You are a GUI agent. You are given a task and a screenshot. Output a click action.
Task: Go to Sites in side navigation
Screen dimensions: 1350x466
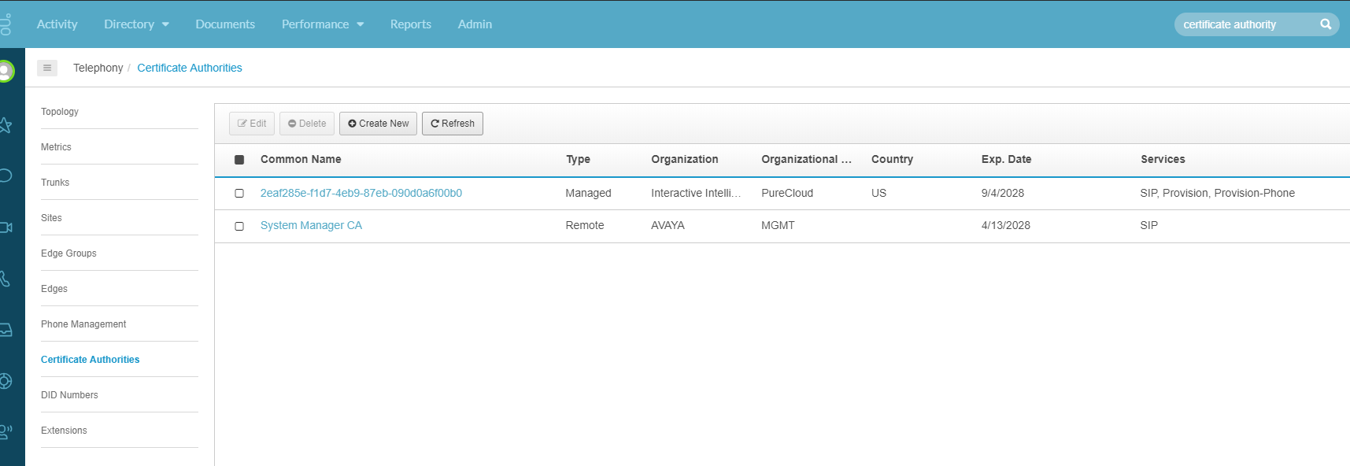tap(51, 218)
